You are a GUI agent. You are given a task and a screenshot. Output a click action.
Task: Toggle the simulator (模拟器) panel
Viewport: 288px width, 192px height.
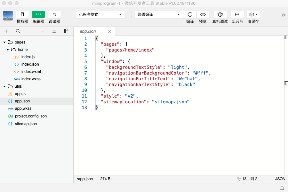pos(22,14)
